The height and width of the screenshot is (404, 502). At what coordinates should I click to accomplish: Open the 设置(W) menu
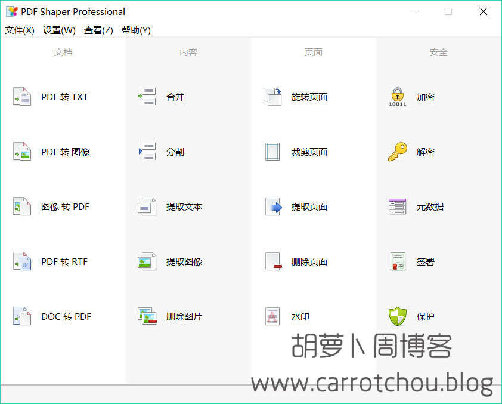(x=59, y=30)
